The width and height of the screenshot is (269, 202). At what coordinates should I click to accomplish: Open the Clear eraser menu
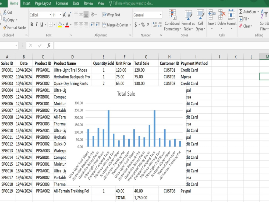pos(246,26)
